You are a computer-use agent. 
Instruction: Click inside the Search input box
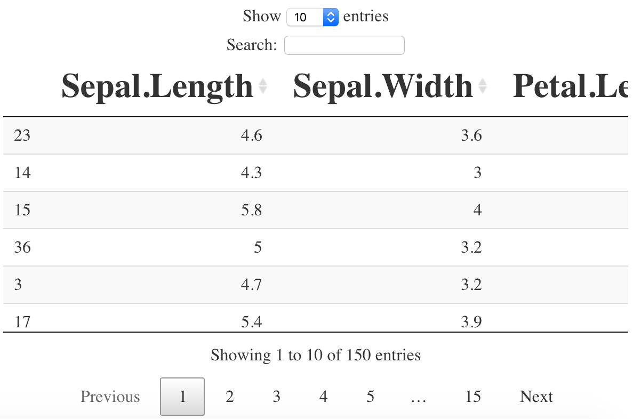(344, 45)
